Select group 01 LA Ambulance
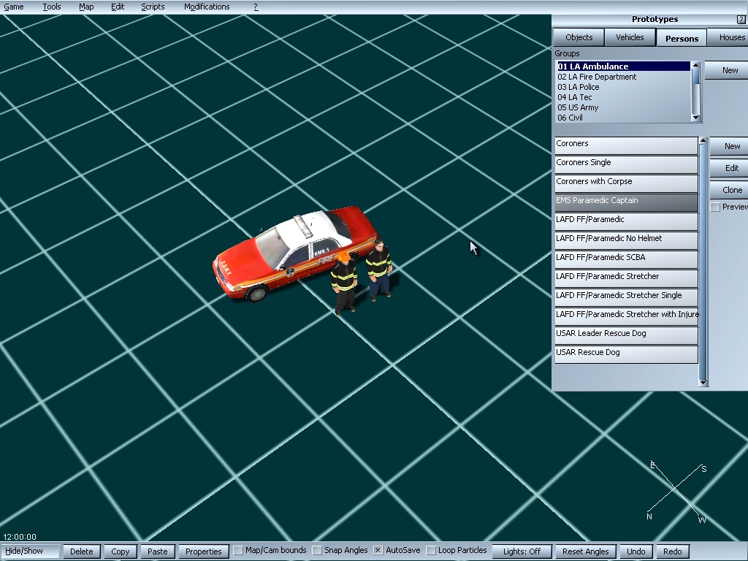 coord(623,66)
